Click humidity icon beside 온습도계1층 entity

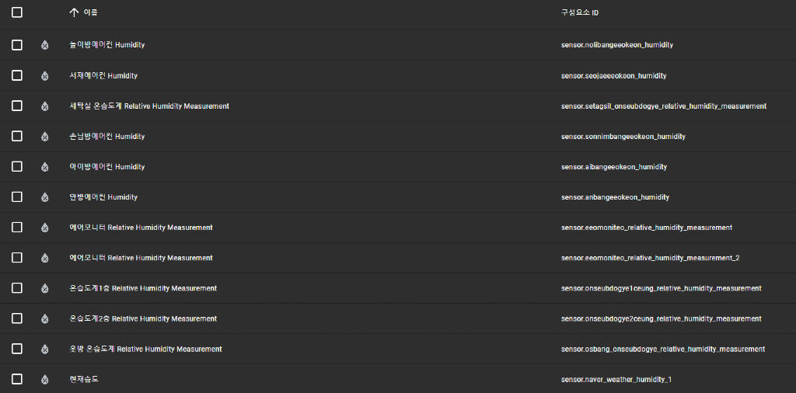click(45, 288)
